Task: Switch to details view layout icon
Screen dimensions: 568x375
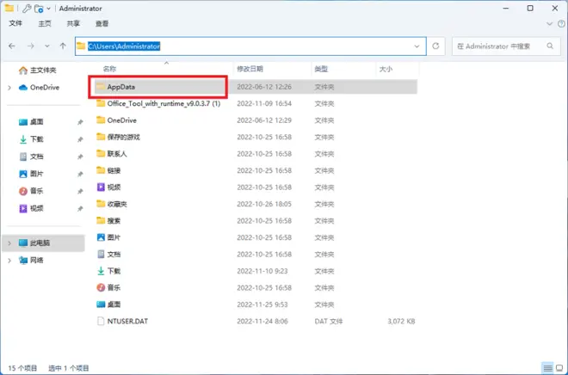Action: [547, 368]
